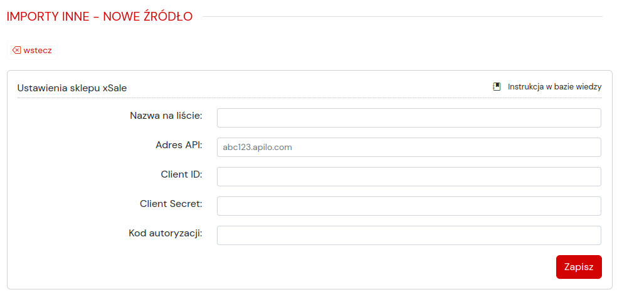Click the Nazwa na liście label
Viewport: 617px width, 297px height.
point(166,116)
